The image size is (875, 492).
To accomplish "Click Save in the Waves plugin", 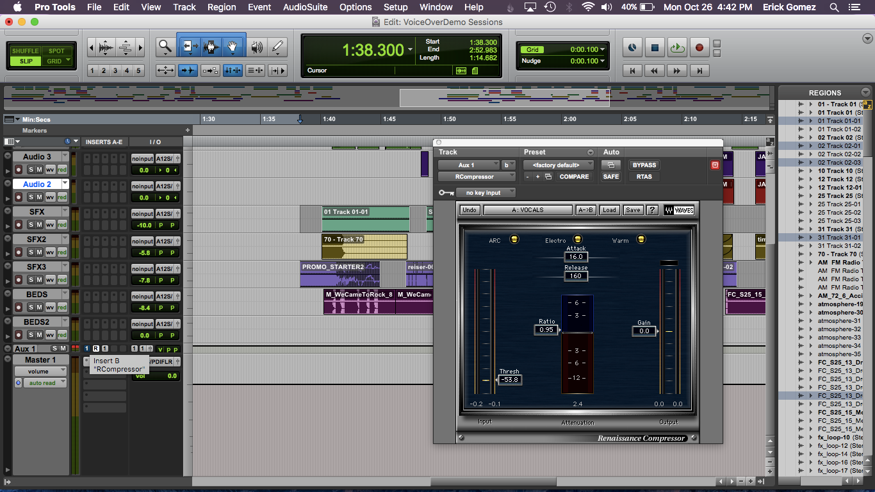I will (633, 209).
